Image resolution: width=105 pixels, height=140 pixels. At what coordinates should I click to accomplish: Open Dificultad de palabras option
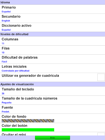pyautogui.click(x=52, y=59)
